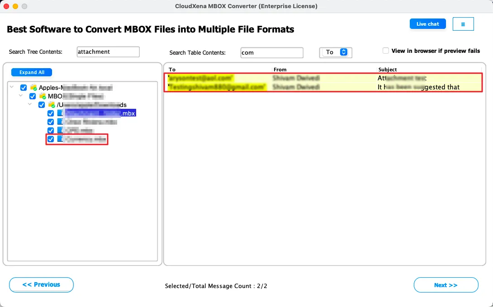
Task: Open the hamburger menu button
Action: pos(463,24)
